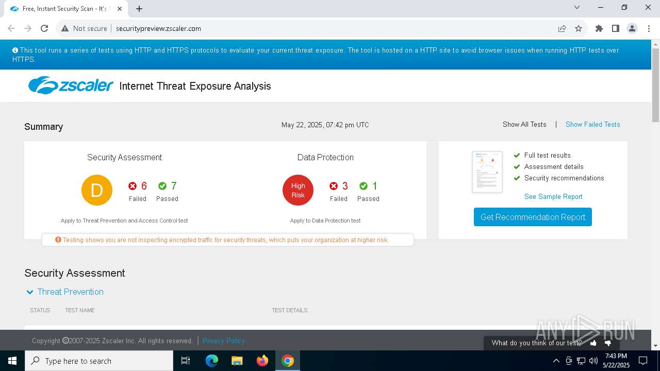Click the Not secure warning icon
The width and height of the screenshot is (660, 371).
65,28
